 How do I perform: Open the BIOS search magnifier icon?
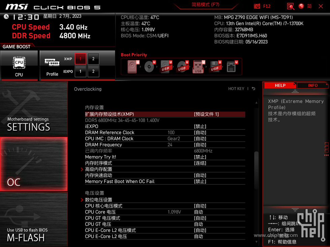tap(290, 6)
